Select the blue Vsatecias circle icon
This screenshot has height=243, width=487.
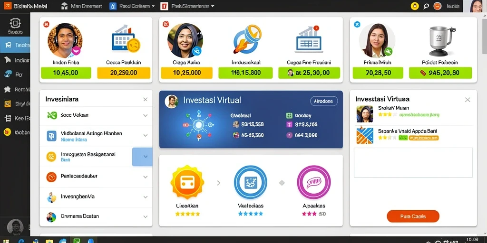coord(250,182)
